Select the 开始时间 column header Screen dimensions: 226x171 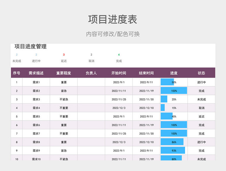(119, 73)
